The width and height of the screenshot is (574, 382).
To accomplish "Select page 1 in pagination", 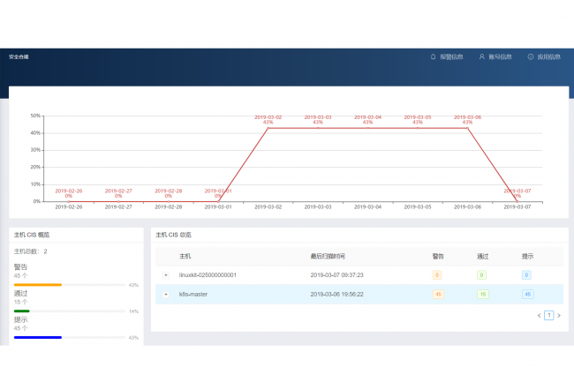I will pos(548,315).
